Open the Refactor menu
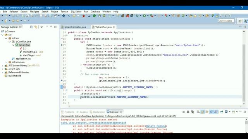 pos(14,12)
